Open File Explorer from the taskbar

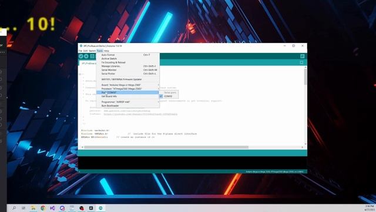point(33,208)
